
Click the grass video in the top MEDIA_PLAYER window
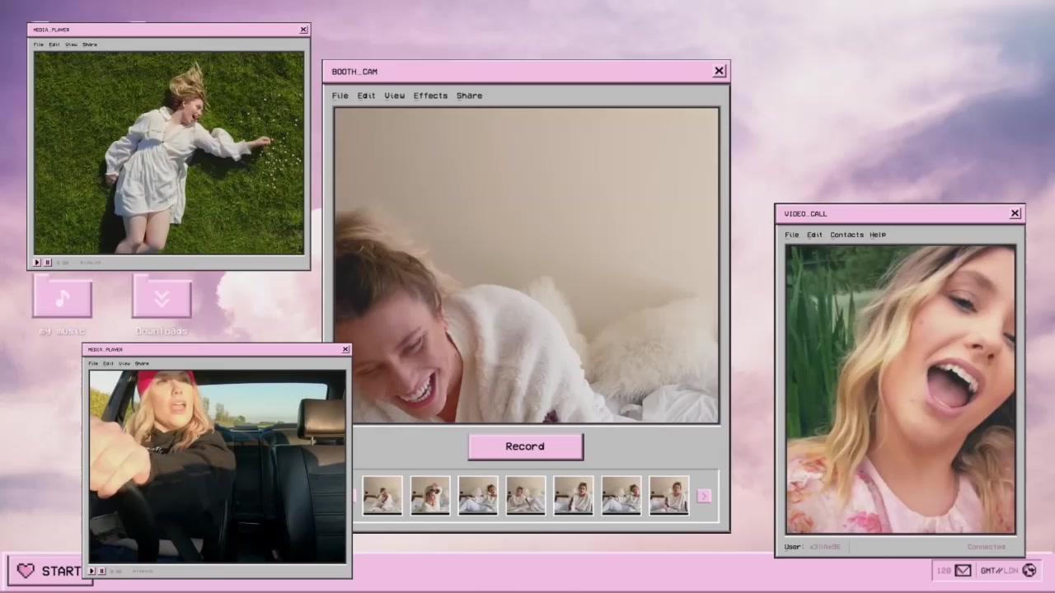[169, 153]
